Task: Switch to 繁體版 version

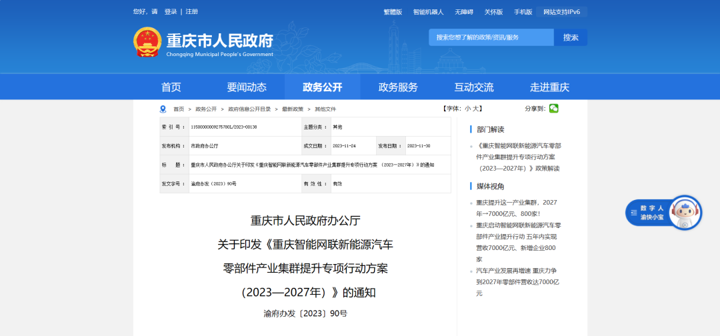Action: pos(393,12)
